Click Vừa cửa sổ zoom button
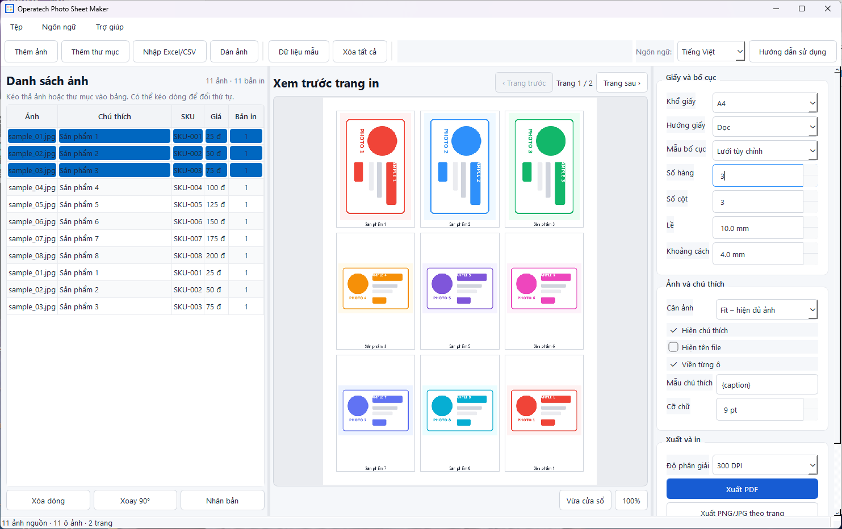 pos(585,501)
